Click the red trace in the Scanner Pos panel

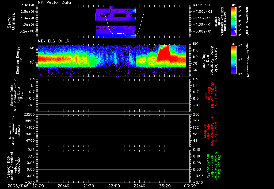click(113, 136)
